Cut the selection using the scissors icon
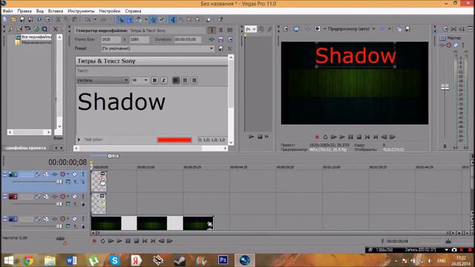The height and width of the screenshot is (267, 475). click(x=58, y=20)
